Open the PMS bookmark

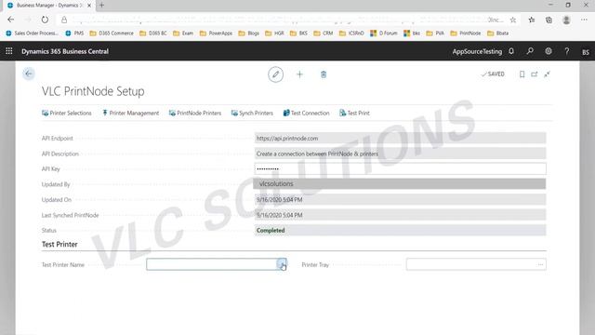click(x=74, y=33)
